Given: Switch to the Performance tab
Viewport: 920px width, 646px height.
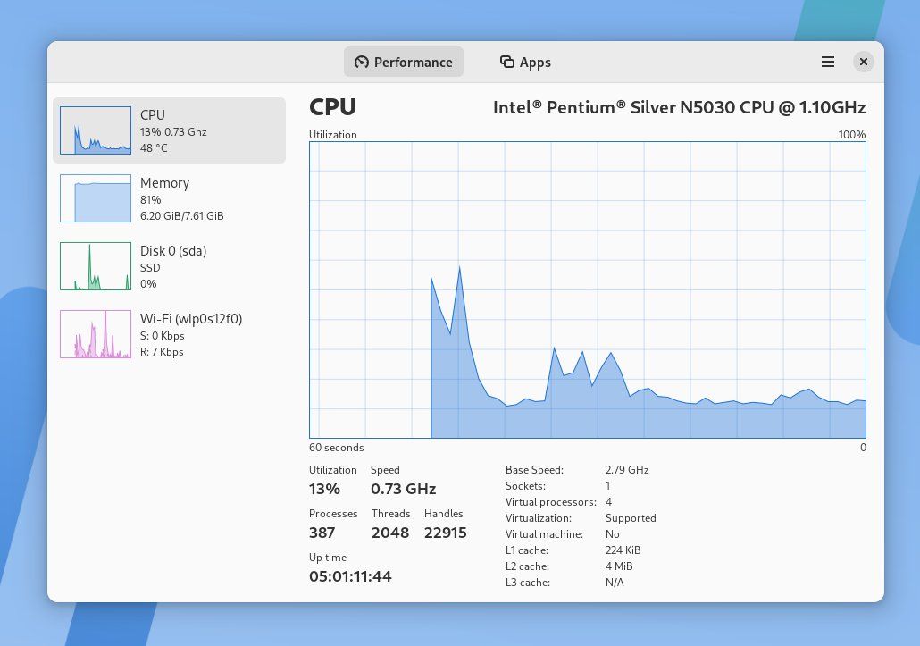Looking at the screenshot, I should click(x=403, y=62).
